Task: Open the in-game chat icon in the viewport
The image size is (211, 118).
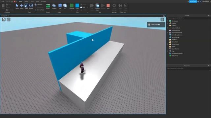Action: [x=9, y=20]
